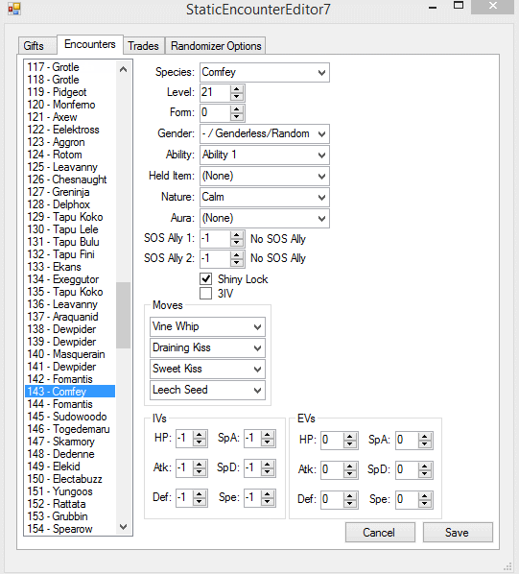Select 153 - Grubbin in the list

coord(70,516)
